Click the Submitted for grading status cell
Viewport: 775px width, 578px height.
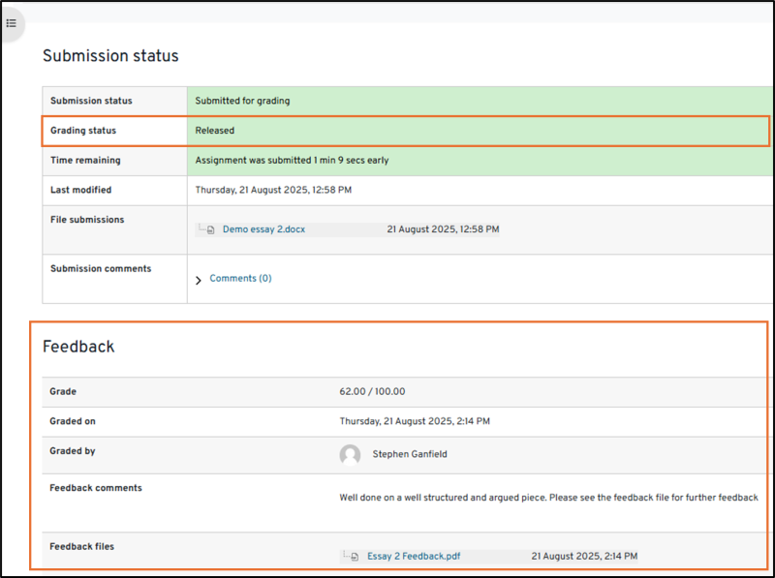(242, 101)
